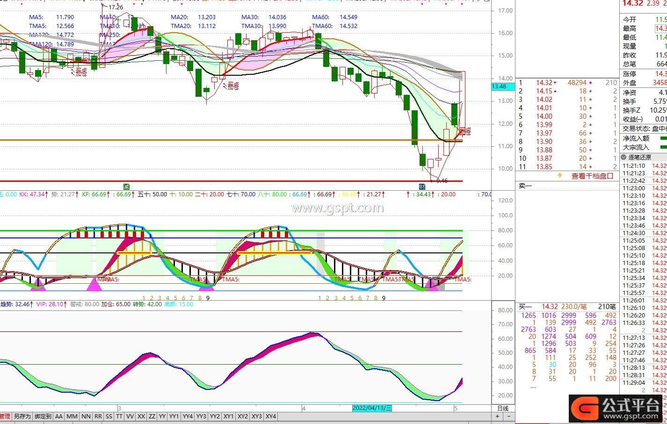
Task: Click the 趋势: 32.46 indicator value
Action: [x=15, y=304]
